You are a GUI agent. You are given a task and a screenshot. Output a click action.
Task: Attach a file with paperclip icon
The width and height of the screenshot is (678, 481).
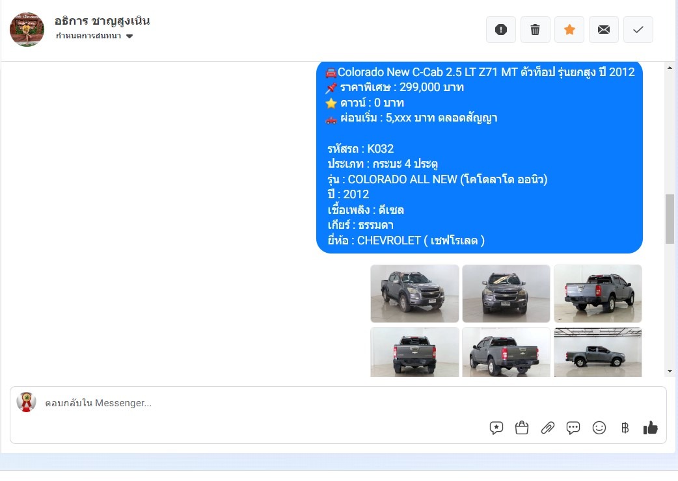click(547, 428)
